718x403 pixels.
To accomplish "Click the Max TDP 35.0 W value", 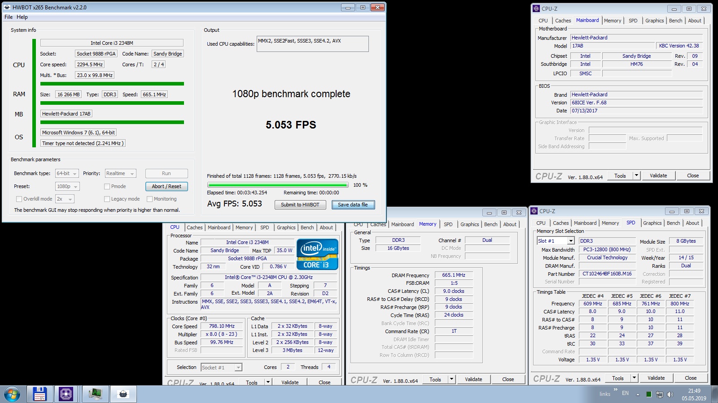I will (285, 250).
